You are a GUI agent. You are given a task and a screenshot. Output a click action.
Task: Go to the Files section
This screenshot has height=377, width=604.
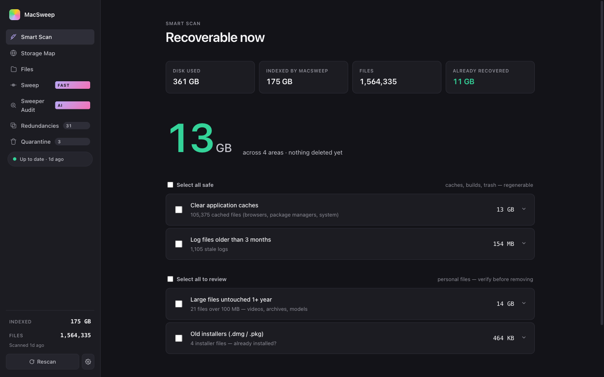(x=50, y=69)
